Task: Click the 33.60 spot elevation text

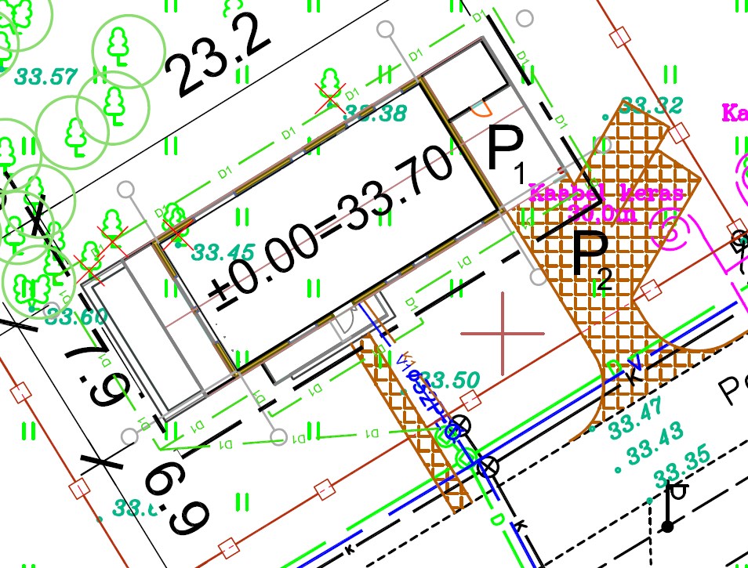Action: [75, 317]
